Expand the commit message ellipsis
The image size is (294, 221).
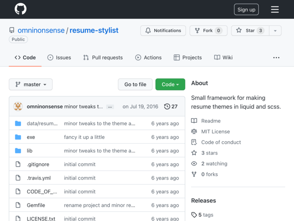[110, 107]
